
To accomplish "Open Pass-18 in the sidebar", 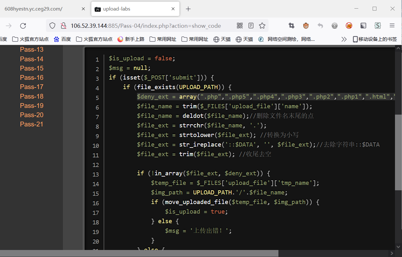I will click(32, 96).
